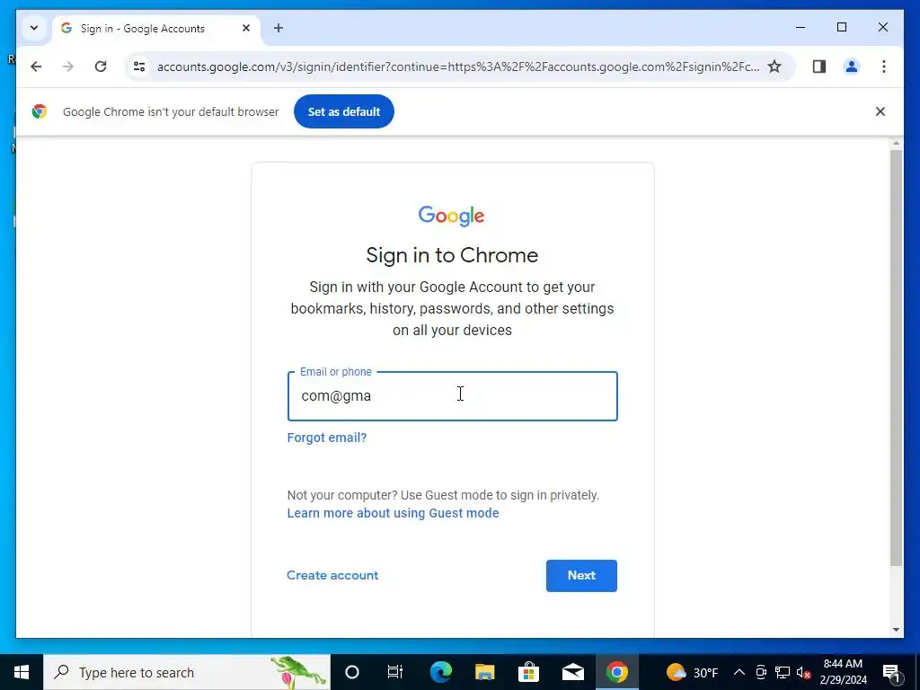Open the Chrome side panel
The image size is (920, 690).
tap(819, 66)
